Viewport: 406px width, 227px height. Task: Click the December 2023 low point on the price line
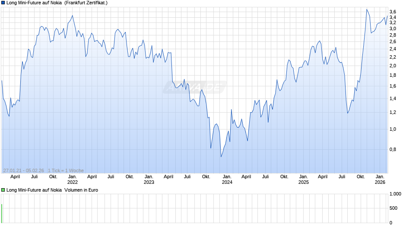click(221, 157)
